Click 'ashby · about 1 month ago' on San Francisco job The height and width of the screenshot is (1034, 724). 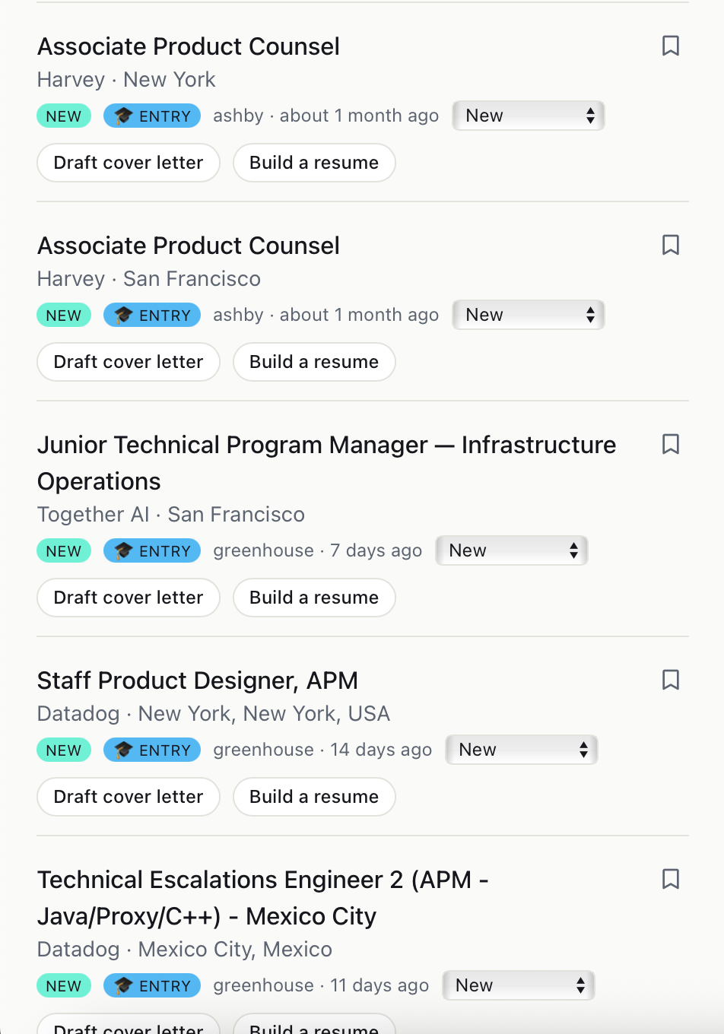coord(326,315)
